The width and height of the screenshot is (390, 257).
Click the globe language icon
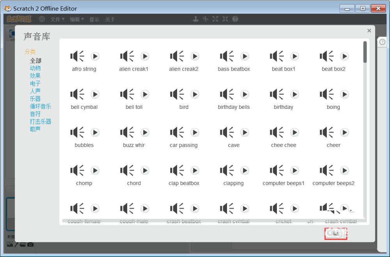tap(42, 19)
